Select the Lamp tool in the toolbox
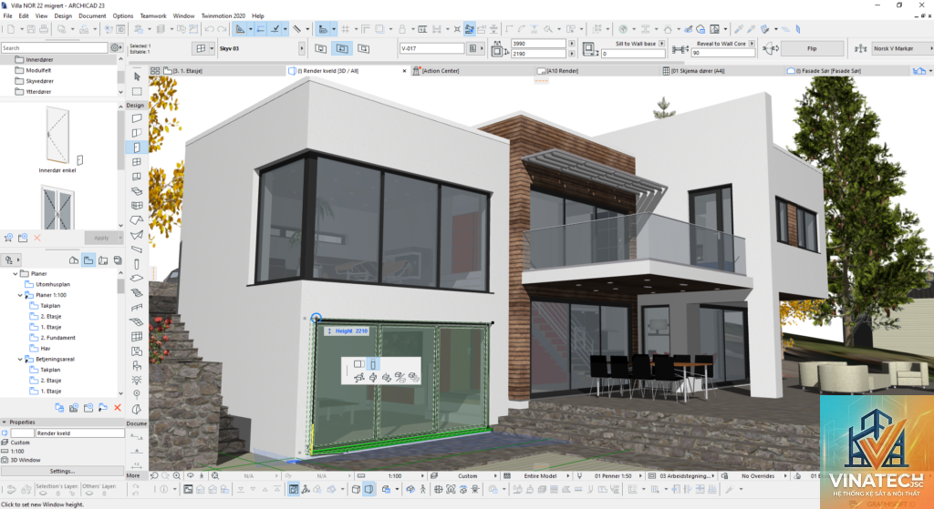This screenshot has height=509, width=934. pos(137,380)
